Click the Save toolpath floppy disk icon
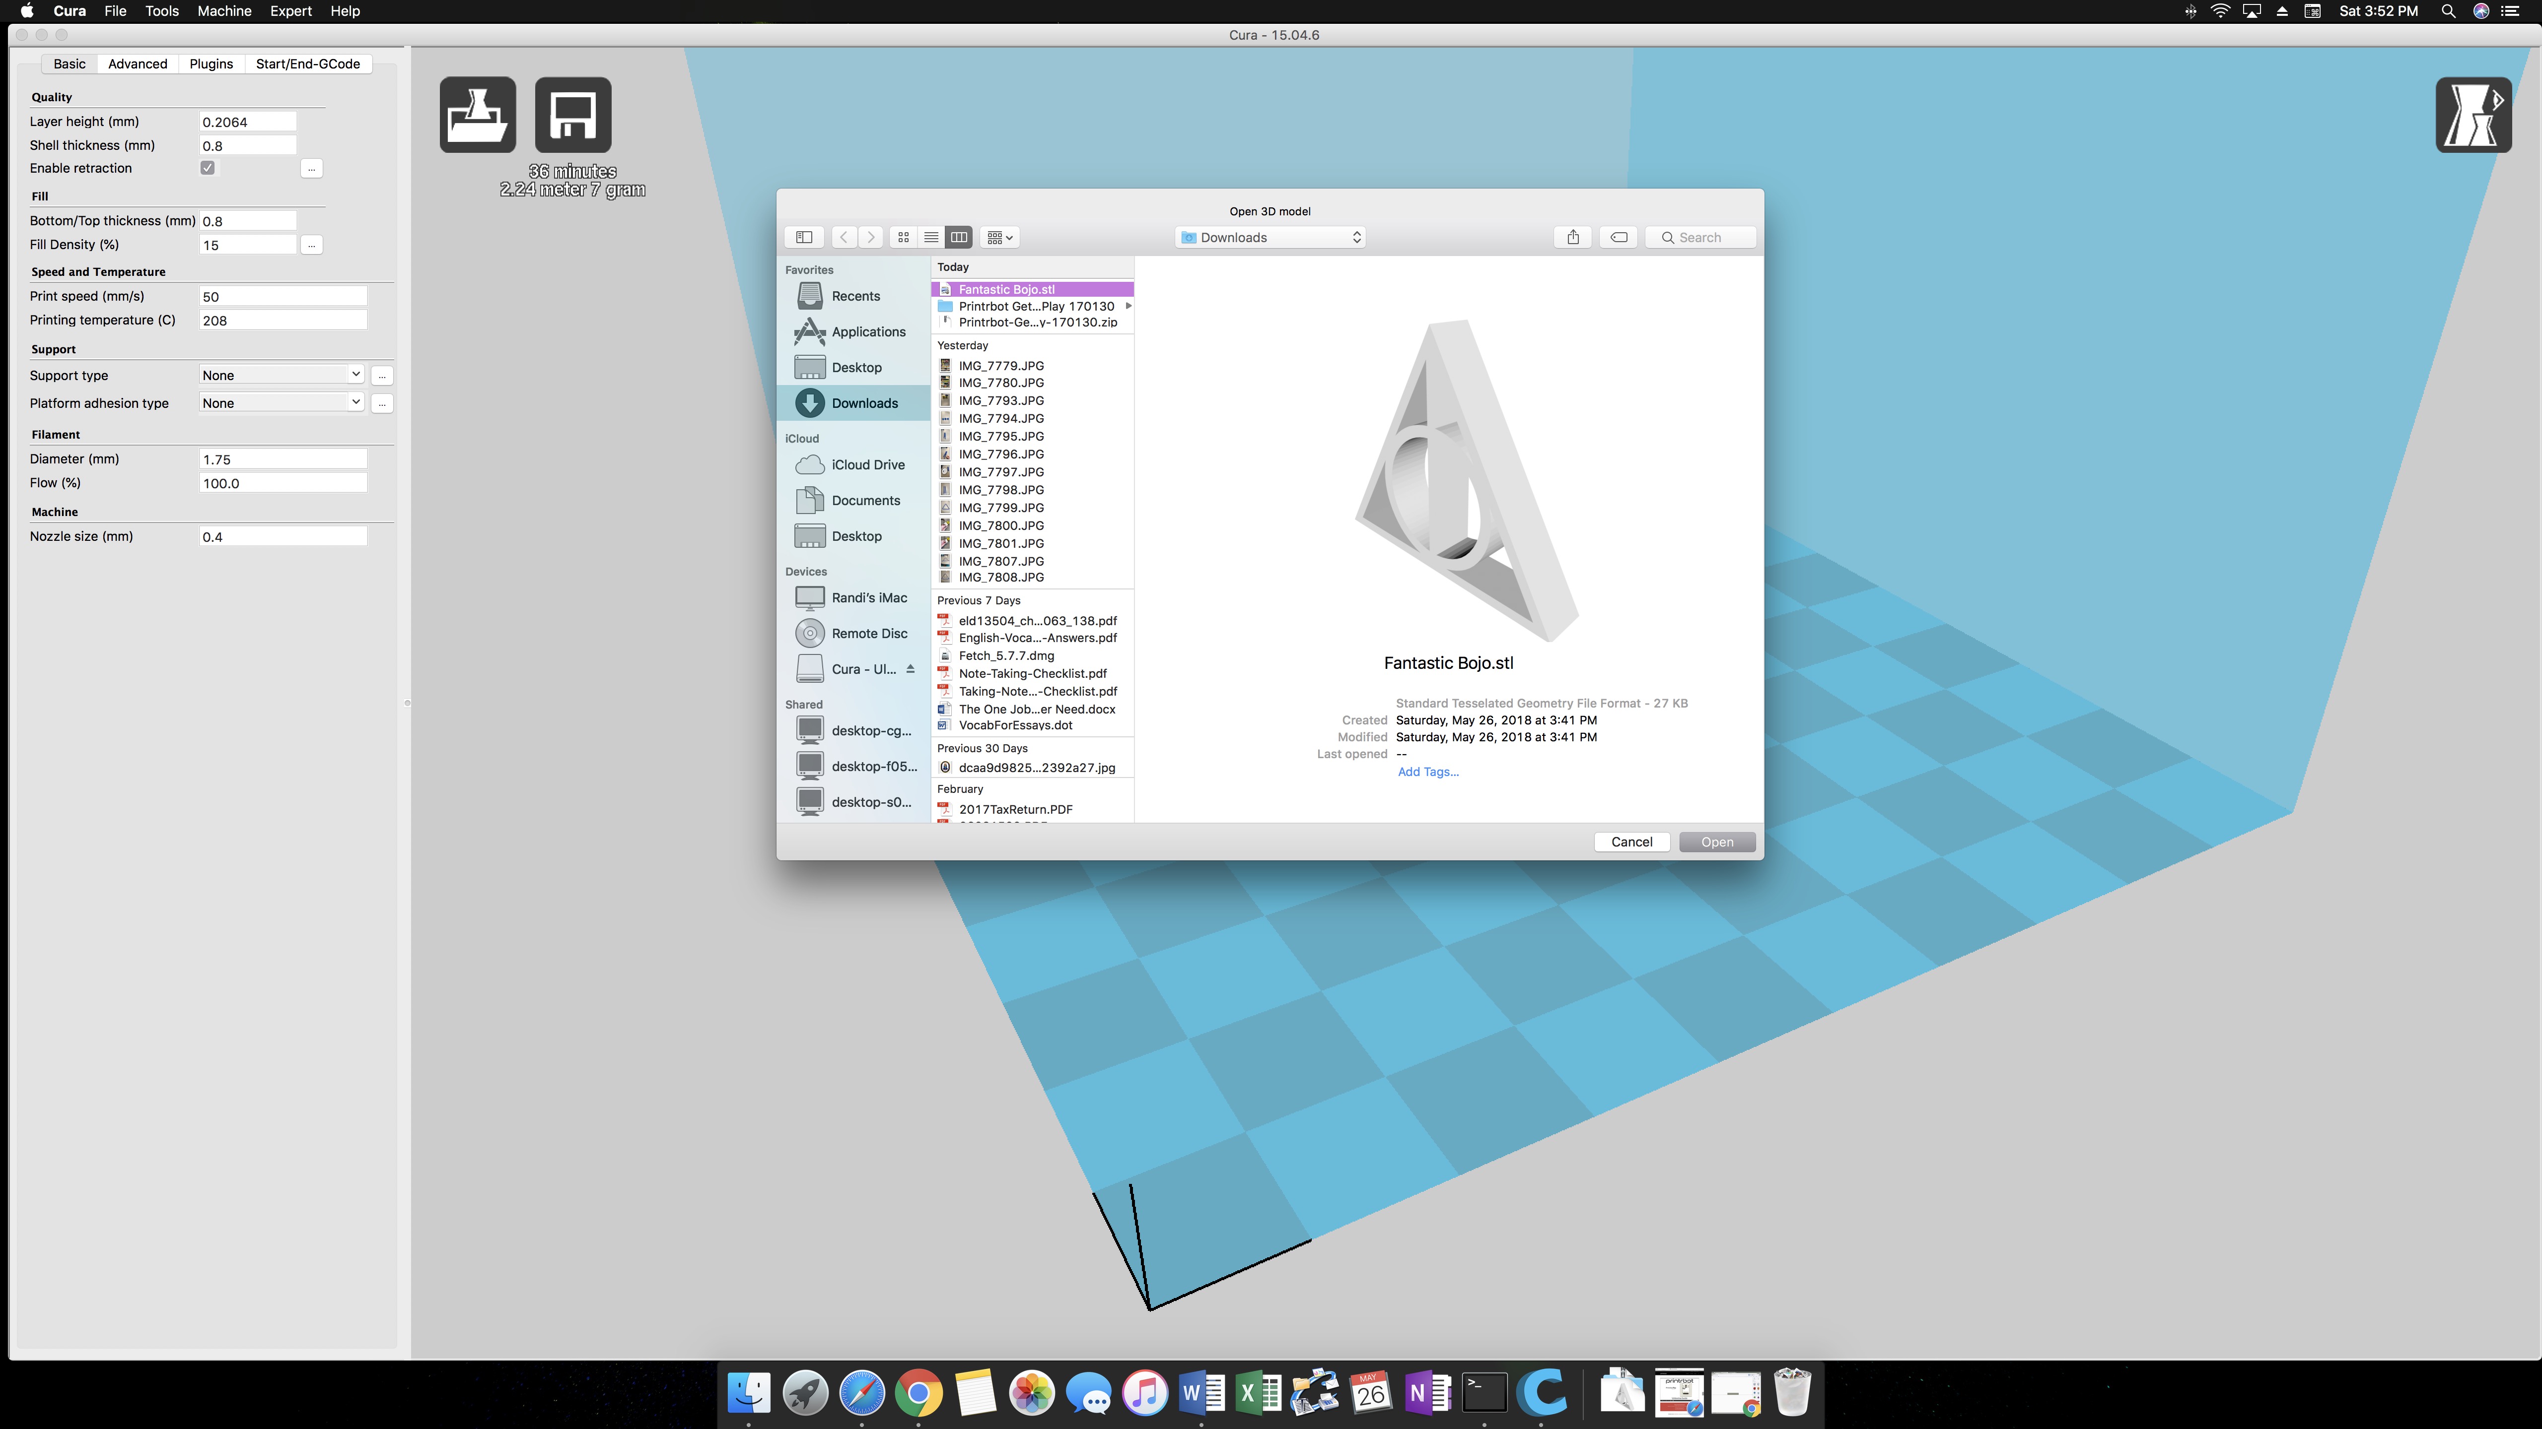Image resolution: width=2542 pixels, height=1429 pixels. (x=573, y=115)
